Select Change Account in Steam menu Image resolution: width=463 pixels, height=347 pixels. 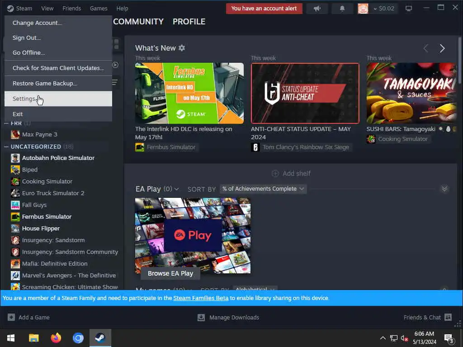click(x=58, y=23)
